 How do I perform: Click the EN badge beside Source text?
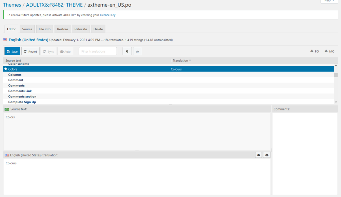pos(7,109)
